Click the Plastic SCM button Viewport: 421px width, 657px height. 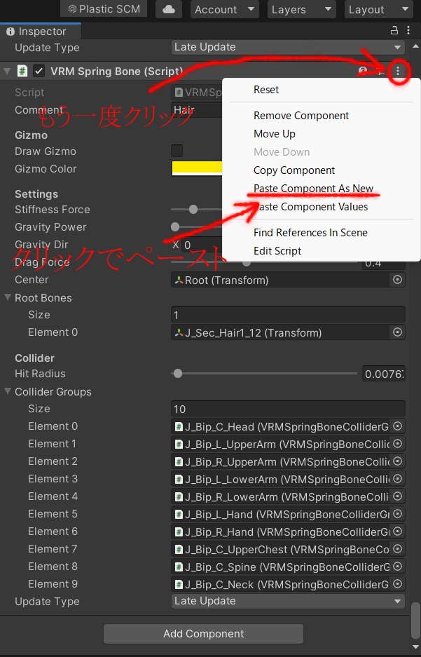104,9
